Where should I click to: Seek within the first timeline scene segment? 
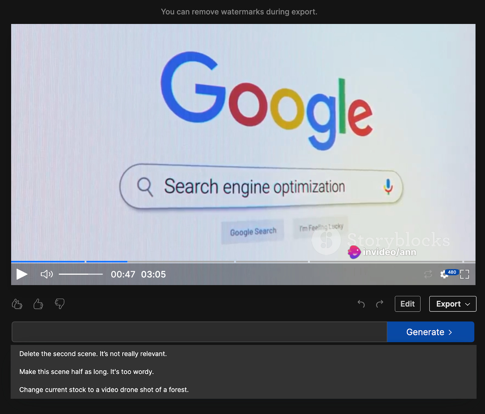[x=48, y=261]
